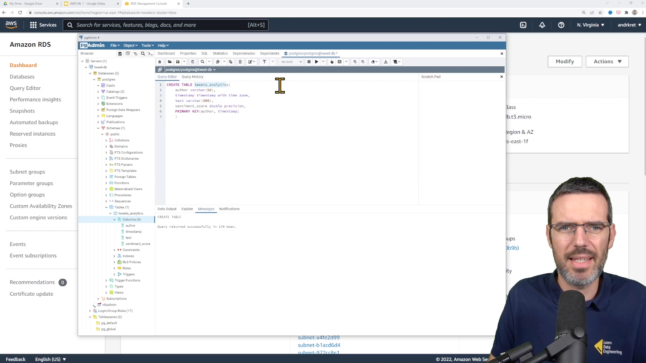Switch to the Explain tab
Screen dimensions: 646x363
pos(187,209)
